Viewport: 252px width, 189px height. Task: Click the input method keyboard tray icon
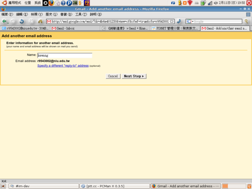[x=197, y=3]
